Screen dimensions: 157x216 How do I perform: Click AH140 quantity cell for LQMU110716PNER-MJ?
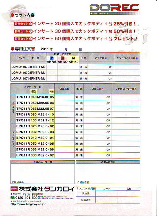pyautogui.click(x=73, y=79)
